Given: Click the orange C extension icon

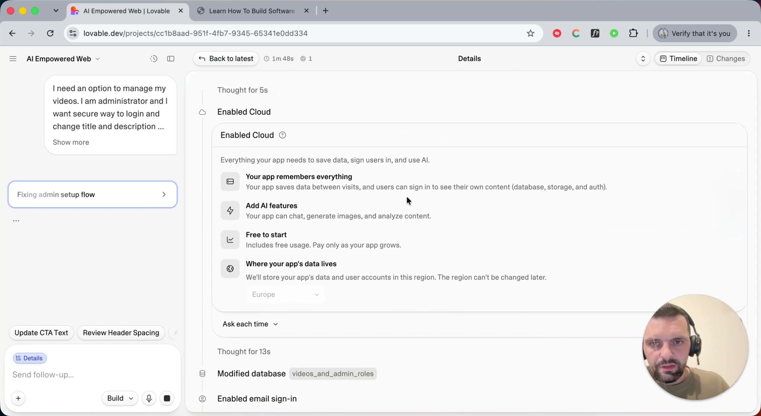Looking at the screenshot, I should click(576, 33).
